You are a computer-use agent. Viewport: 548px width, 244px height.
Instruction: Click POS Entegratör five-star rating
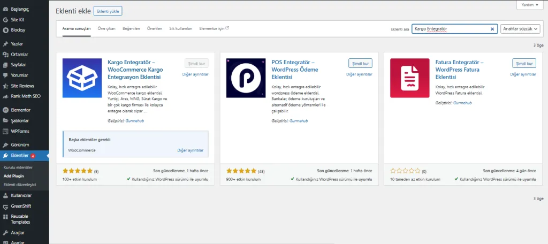pos(241,171)
